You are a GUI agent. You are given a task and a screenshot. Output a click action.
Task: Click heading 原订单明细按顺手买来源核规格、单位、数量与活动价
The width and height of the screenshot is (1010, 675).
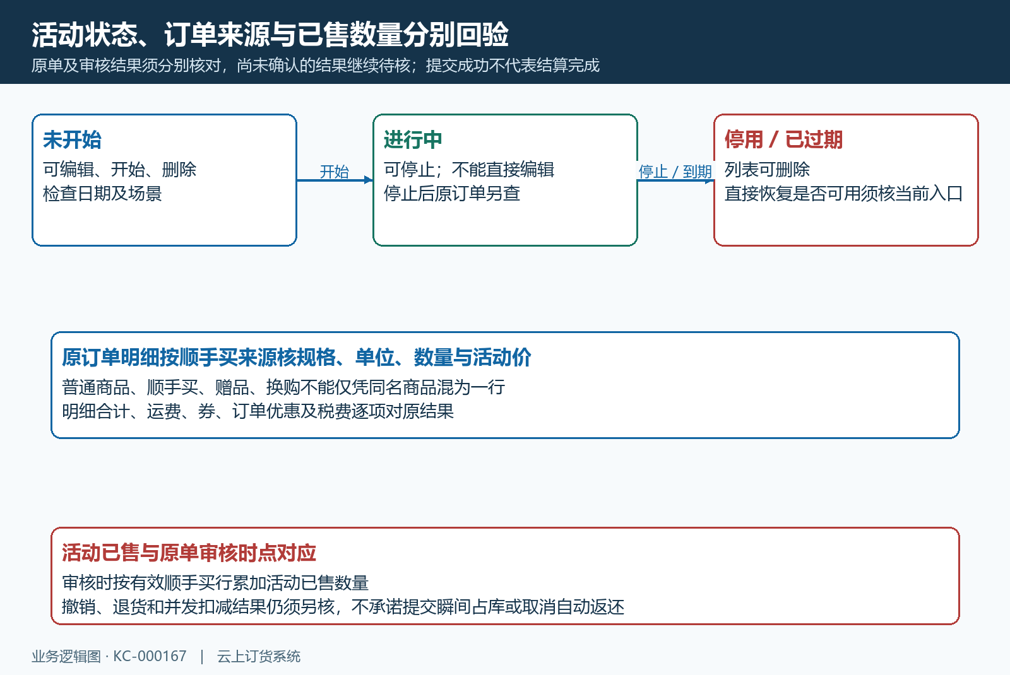coord(297,357)
